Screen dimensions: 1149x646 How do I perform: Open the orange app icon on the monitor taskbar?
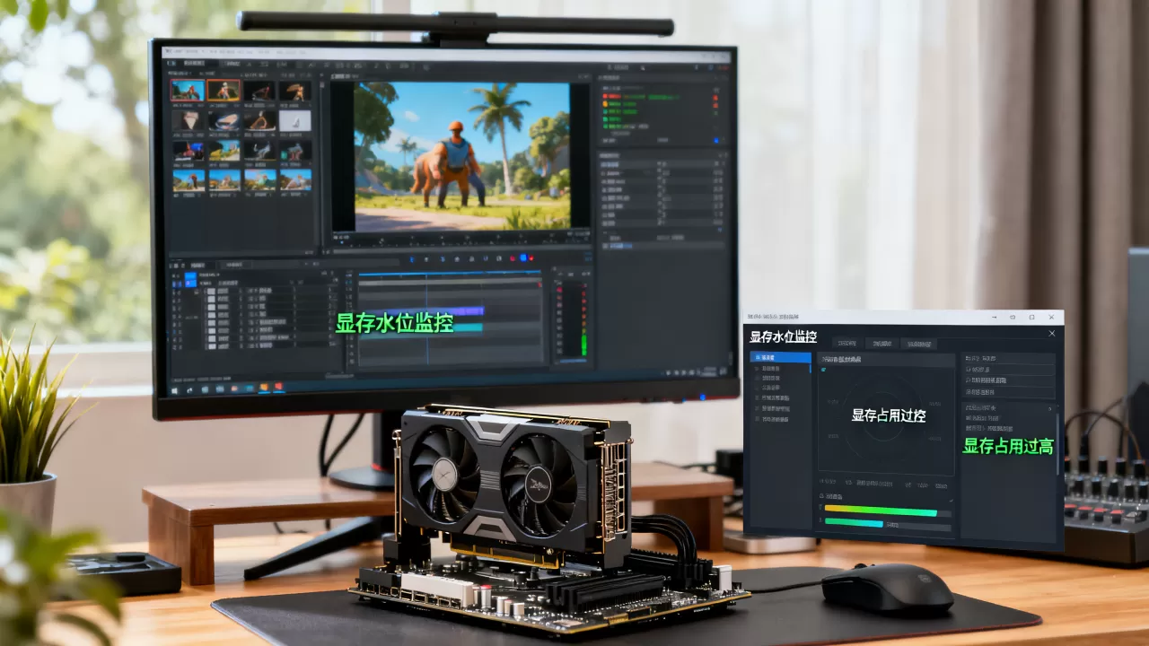point(264,388)
